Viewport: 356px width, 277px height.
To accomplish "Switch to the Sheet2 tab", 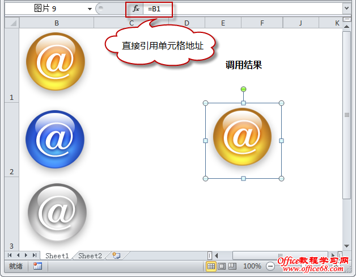I will pos(90,255).
